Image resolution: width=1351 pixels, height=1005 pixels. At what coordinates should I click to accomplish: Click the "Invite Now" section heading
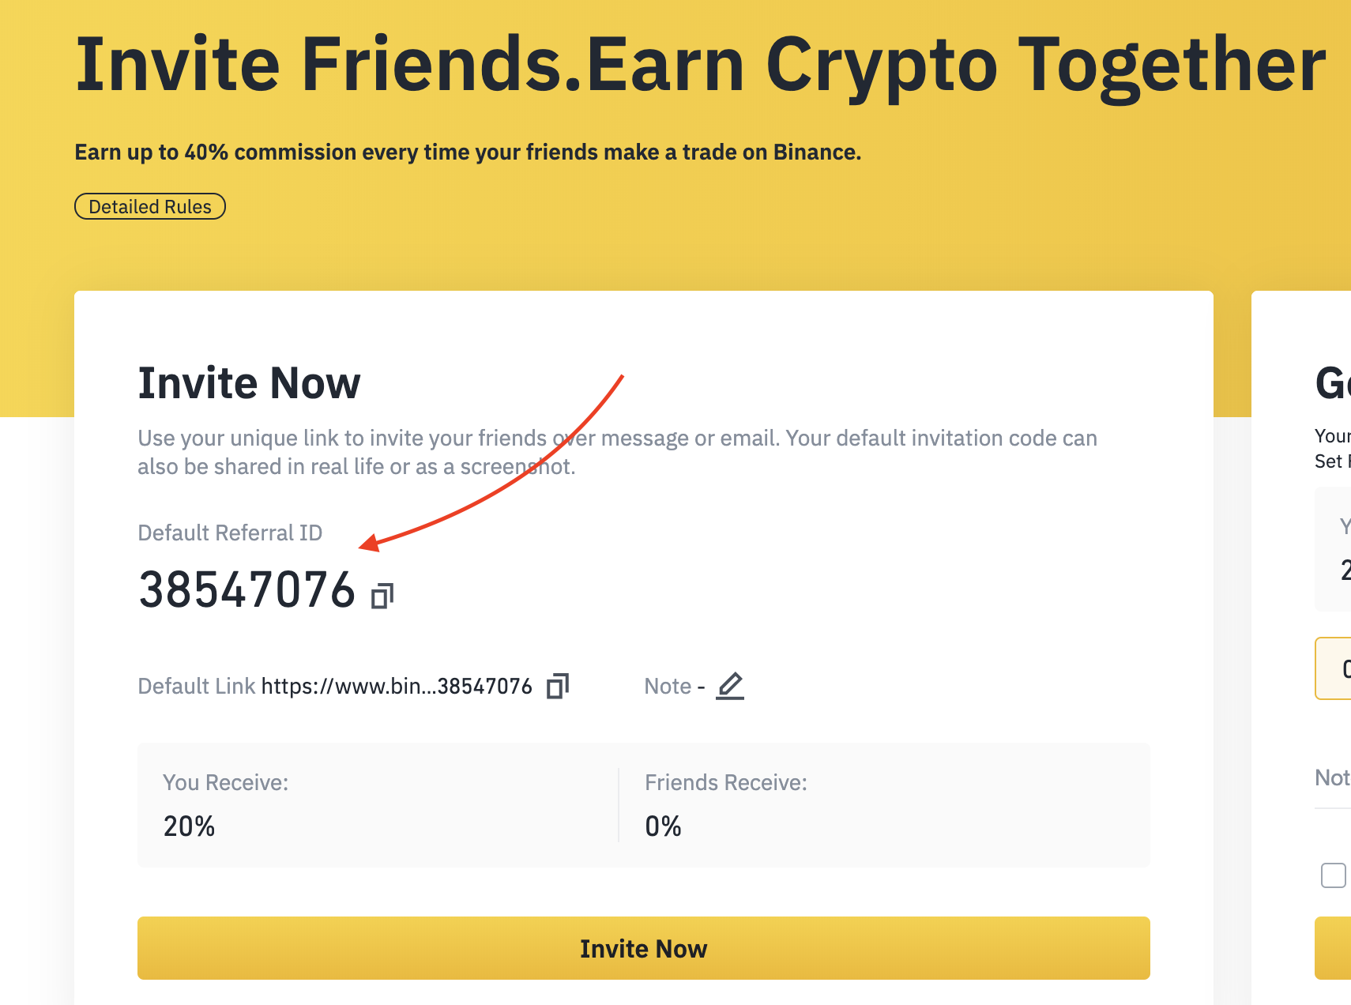click(x=249, y=383)
